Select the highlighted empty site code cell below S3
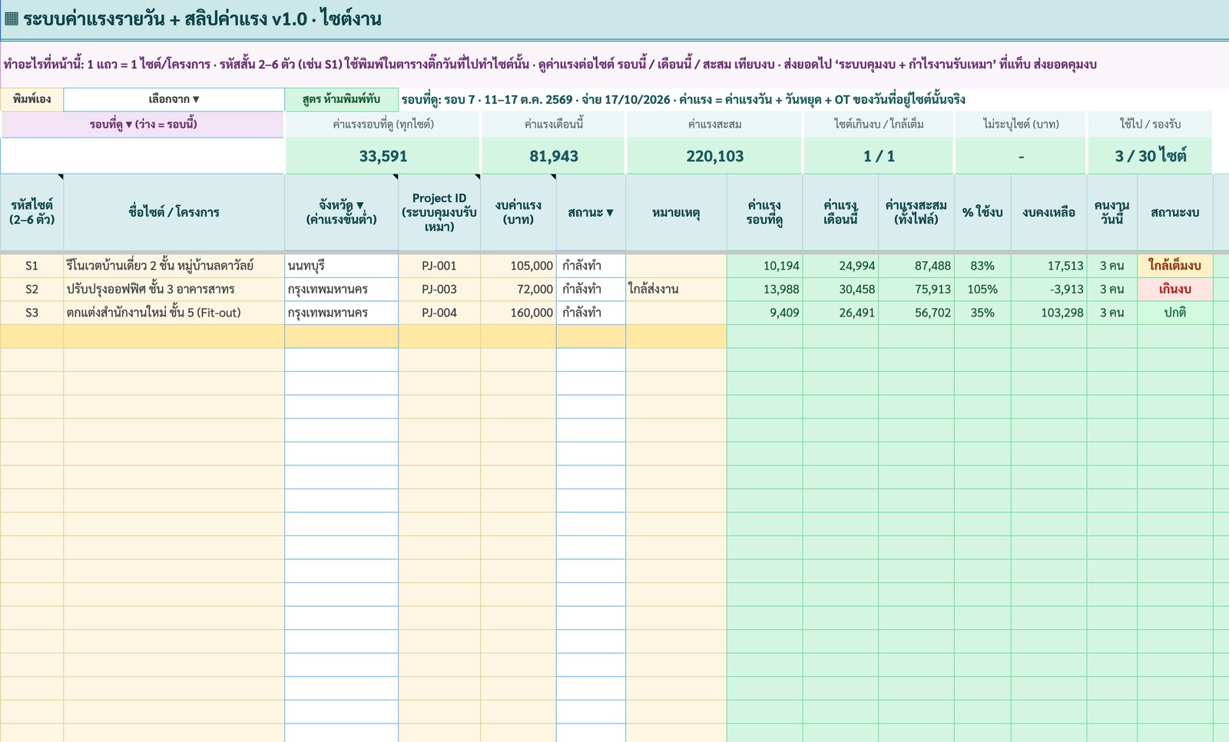The height and width of the screenshot is (742, 1229). [31, 336]
